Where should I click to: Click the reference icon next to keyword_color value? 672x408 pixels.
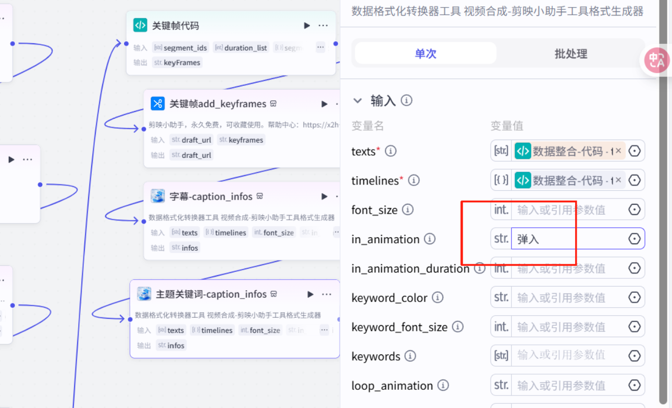pyautogui.click(x=634, y=297)
